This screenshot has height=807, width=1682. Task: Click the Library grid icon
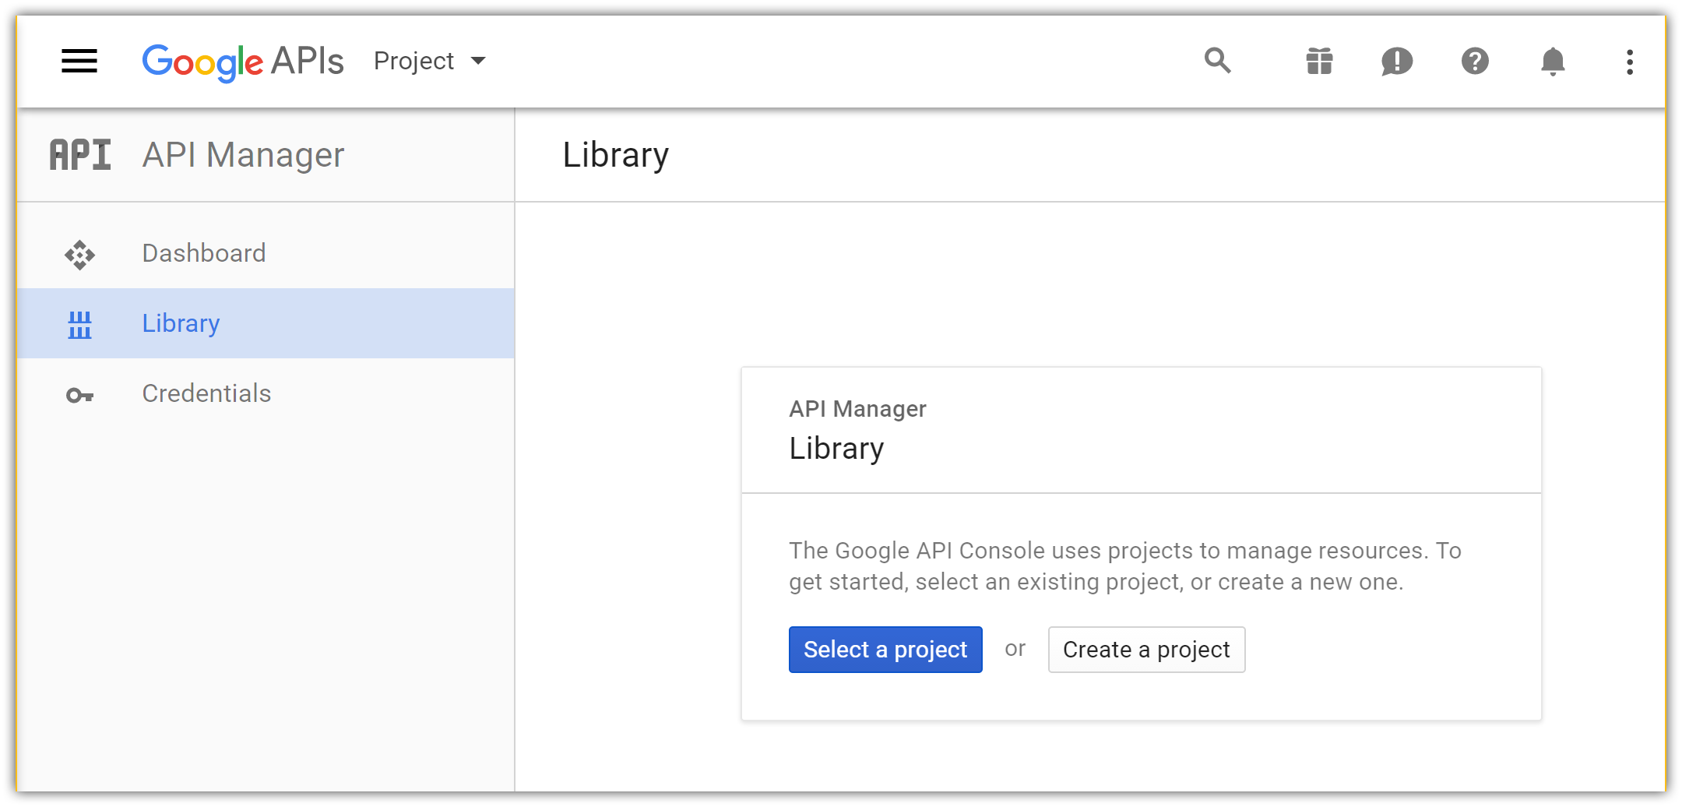point(79,325)
